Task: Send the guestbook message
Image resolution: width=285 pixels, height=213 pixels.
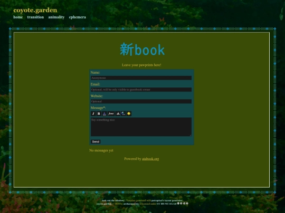Action: tap(96, 141)
